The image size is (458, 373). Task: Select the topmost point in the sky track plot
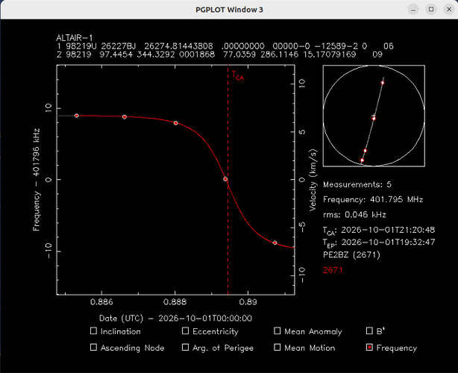[383, 83]
